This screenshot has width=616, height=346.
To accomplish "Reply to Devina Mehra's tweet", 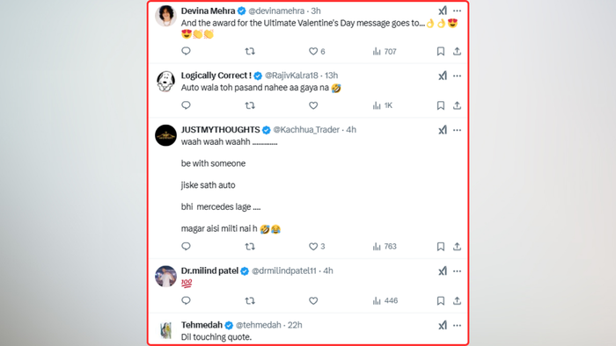I will (x=186, y=51).
